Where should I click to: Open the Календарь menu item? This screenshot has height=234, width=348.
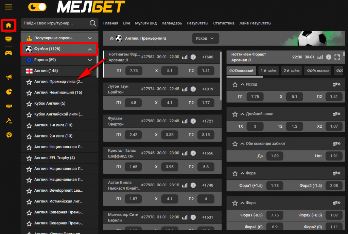tap(172, 23)
